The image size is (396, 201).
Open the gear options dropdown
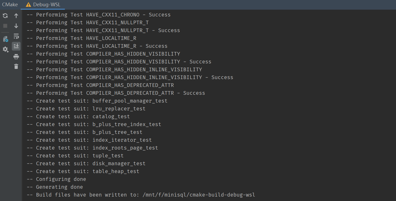tap(5, 49)
